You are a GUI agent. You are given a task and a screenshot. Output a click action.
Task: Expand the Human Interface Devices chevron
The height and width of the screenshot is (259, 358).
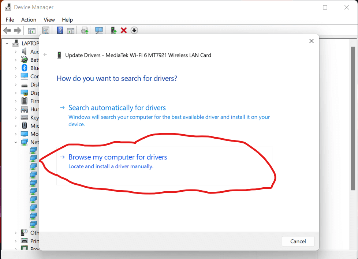tap(15, 109)
